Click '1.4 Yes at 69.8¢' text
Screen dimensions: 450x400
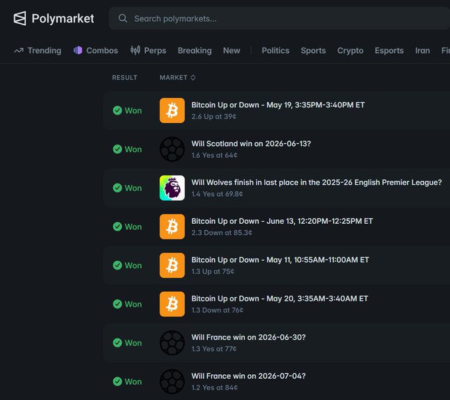coord(217,194)
